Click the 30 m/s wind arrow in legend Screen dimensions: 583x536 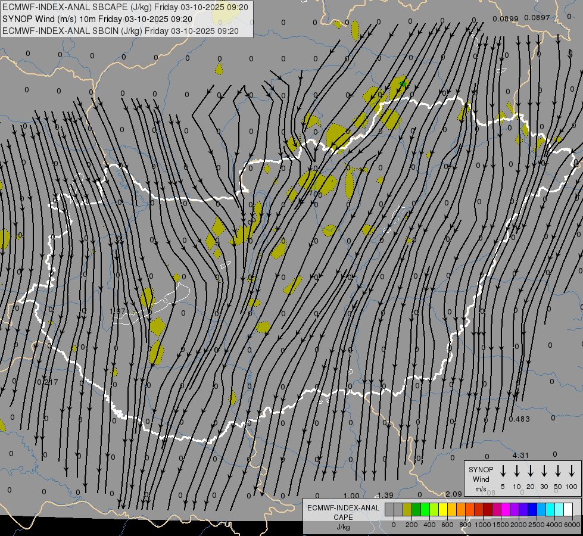[x=544, y=471]
